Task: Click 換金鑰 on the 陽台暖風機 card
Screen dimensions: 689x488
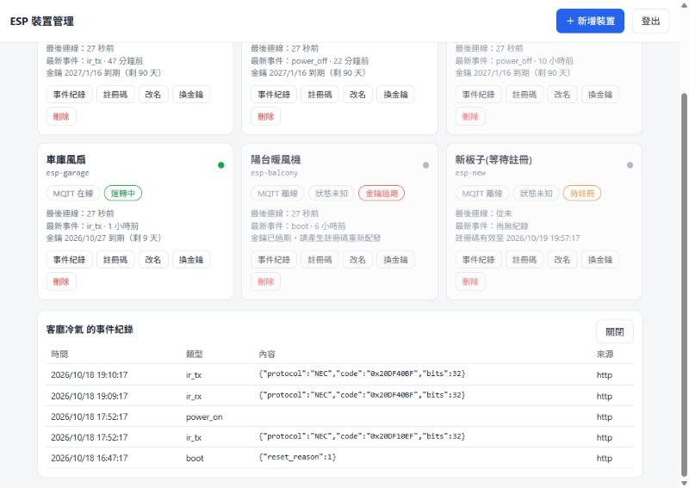Action: 395,260
